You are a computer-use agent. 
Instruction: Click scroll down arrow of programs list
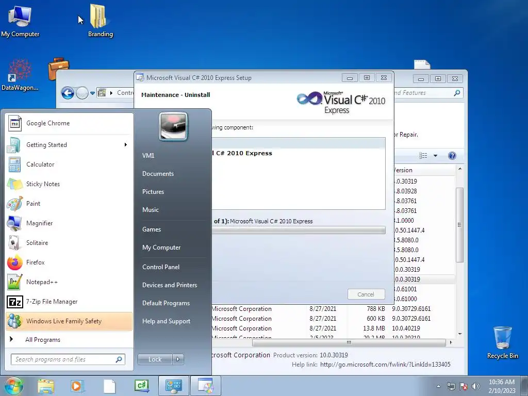click(x=459, y=334)
